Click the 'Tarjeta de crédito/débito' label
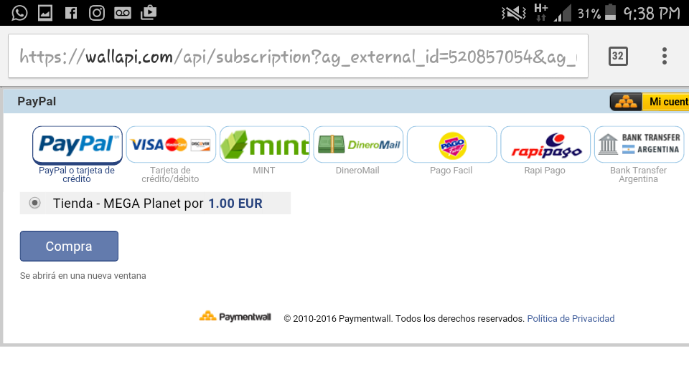Viewport: 689px width, 387px height. point(170,175)
